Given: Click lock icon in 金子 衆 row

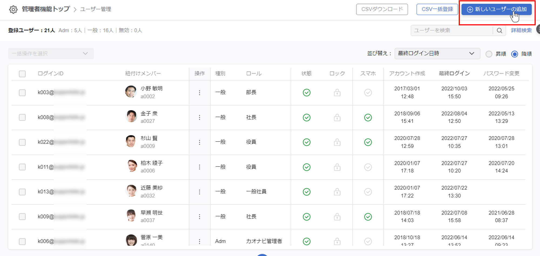Looking at the screenshot, I should [x=337, y=118].
